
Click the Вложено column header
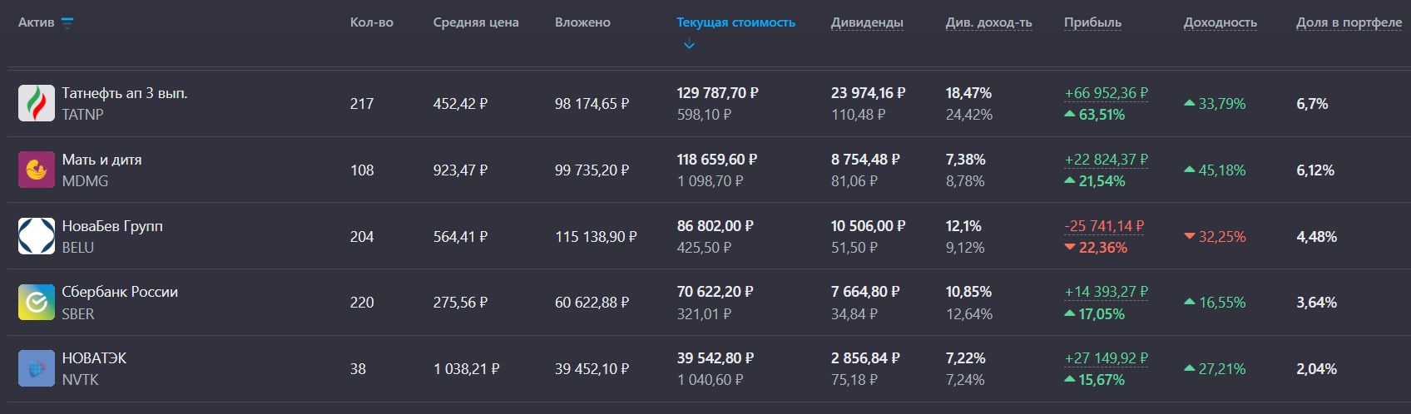pyautogui.click(x=582, y=22)
